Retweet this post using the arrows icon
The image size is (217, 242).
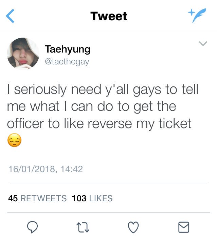[x=83, y=227]
